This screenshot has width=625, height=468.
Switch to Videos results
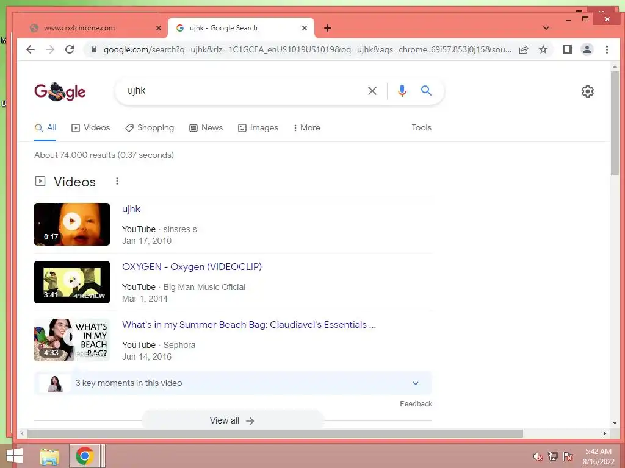(90, 128)
